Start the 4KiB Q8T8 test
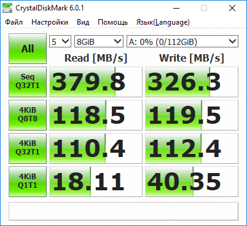The width and height of the screenshot is (247, 226). click(x=28, y=115)
